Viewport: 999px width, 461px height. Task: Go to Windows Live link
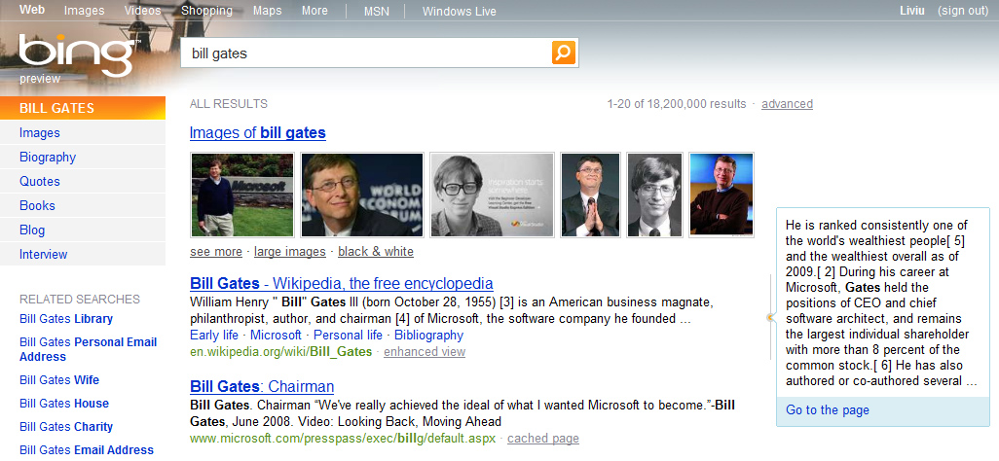[x=459, y=12]
